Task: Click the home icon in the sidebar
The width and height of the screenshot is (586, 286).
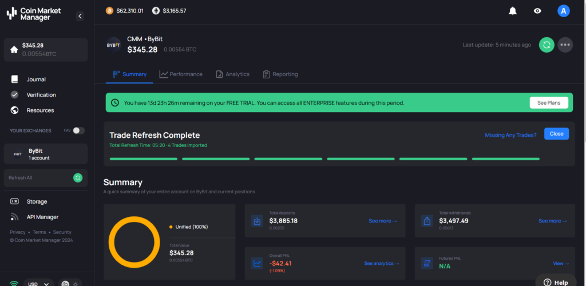Action: point(14,50)
